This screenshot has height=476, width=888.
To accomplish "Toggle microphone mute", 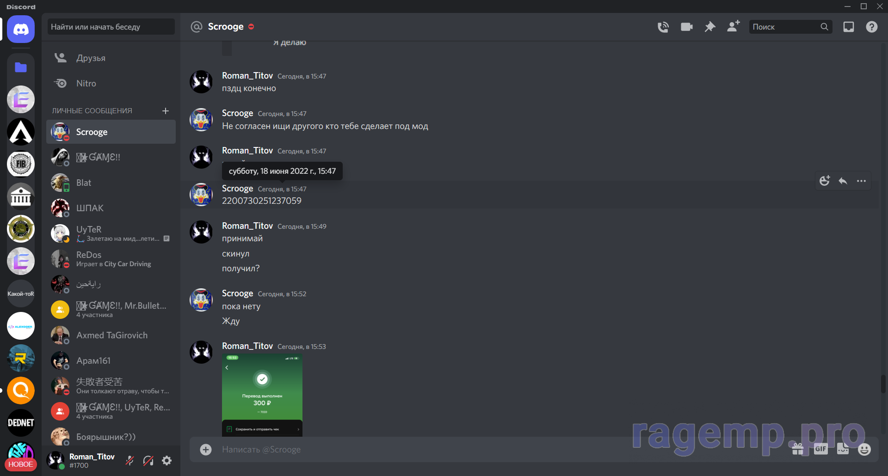I will 130,460.
